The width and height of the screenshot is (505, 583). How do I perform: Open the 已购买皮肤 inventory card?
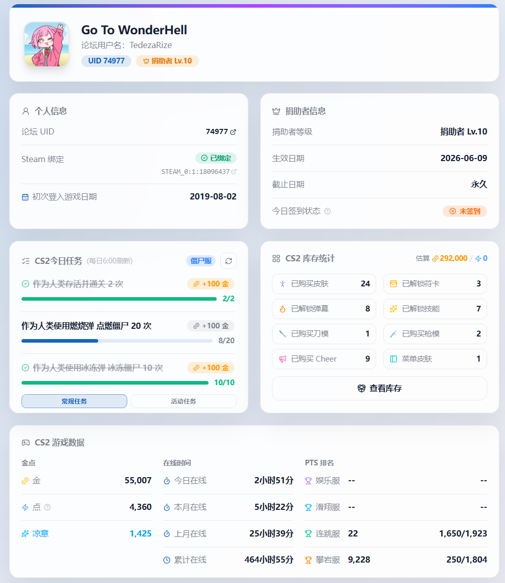pos(324,284)
